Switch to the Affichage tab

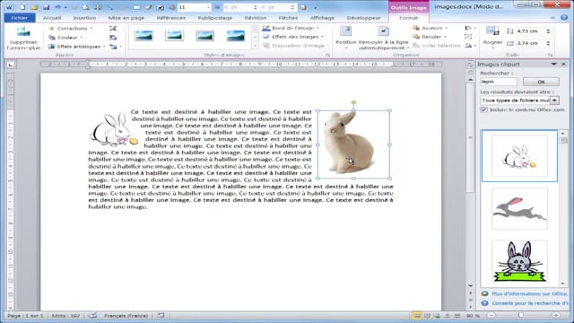coord(322,18)
